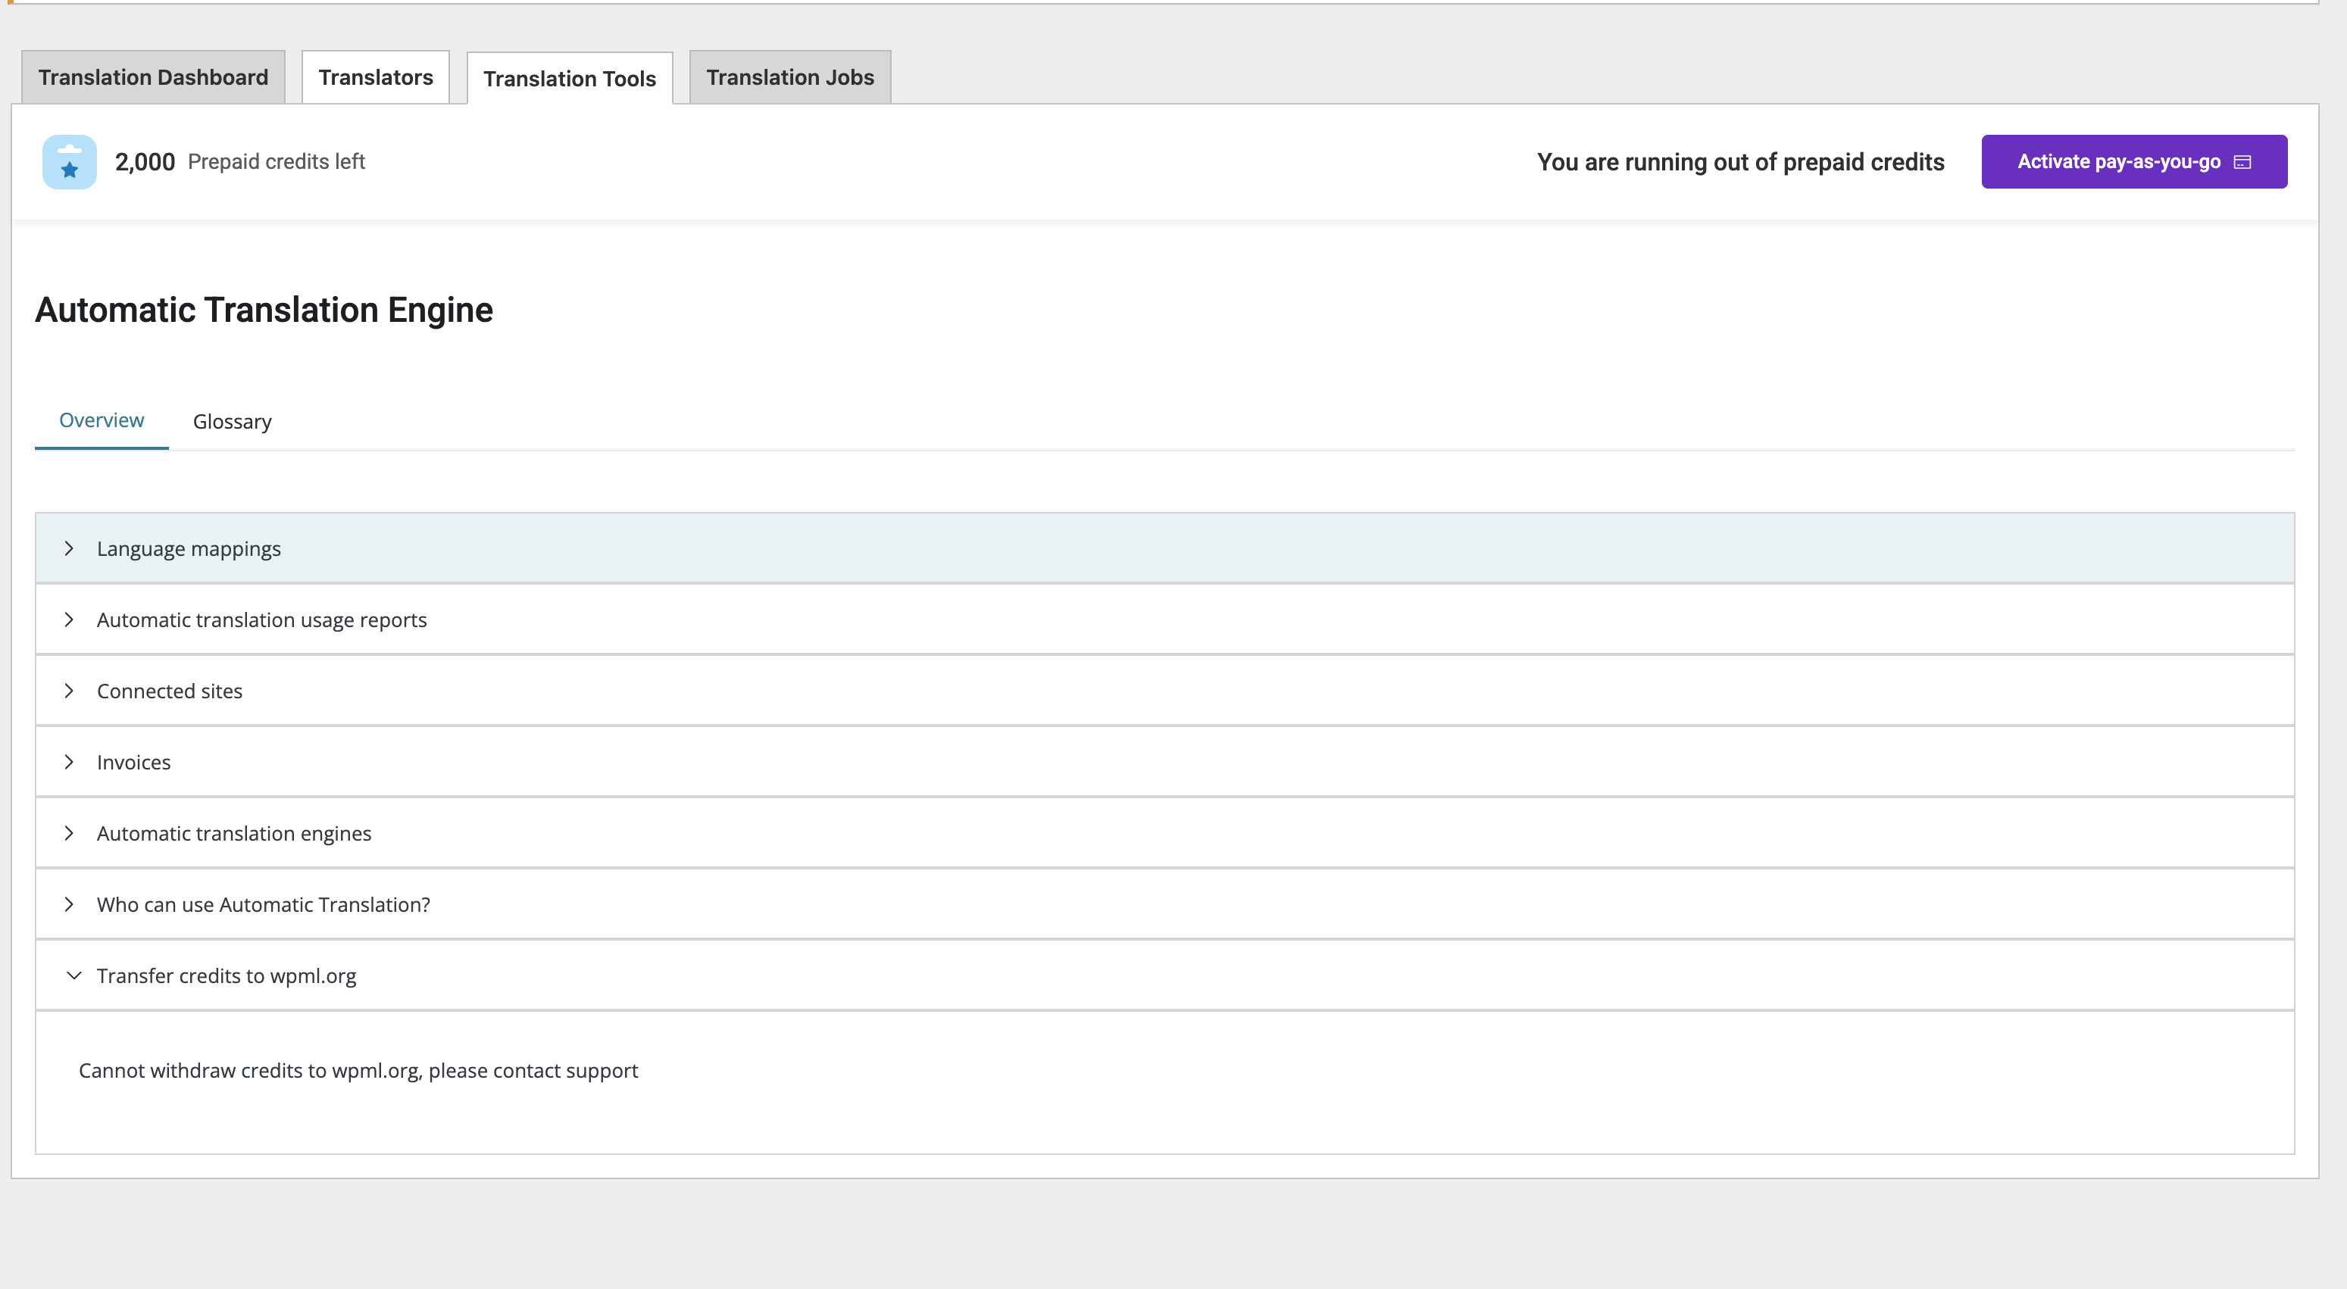
Task: Collapse Transfer credits to wpml.org chevron
Action: tap(73, 975)
